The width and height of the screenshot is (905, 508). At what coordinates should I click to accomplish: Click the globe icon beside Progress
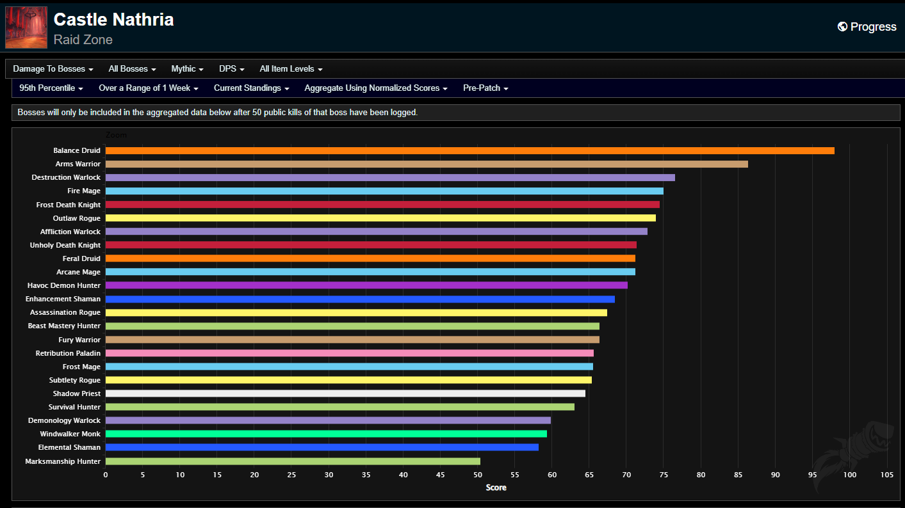pos(842,27)
